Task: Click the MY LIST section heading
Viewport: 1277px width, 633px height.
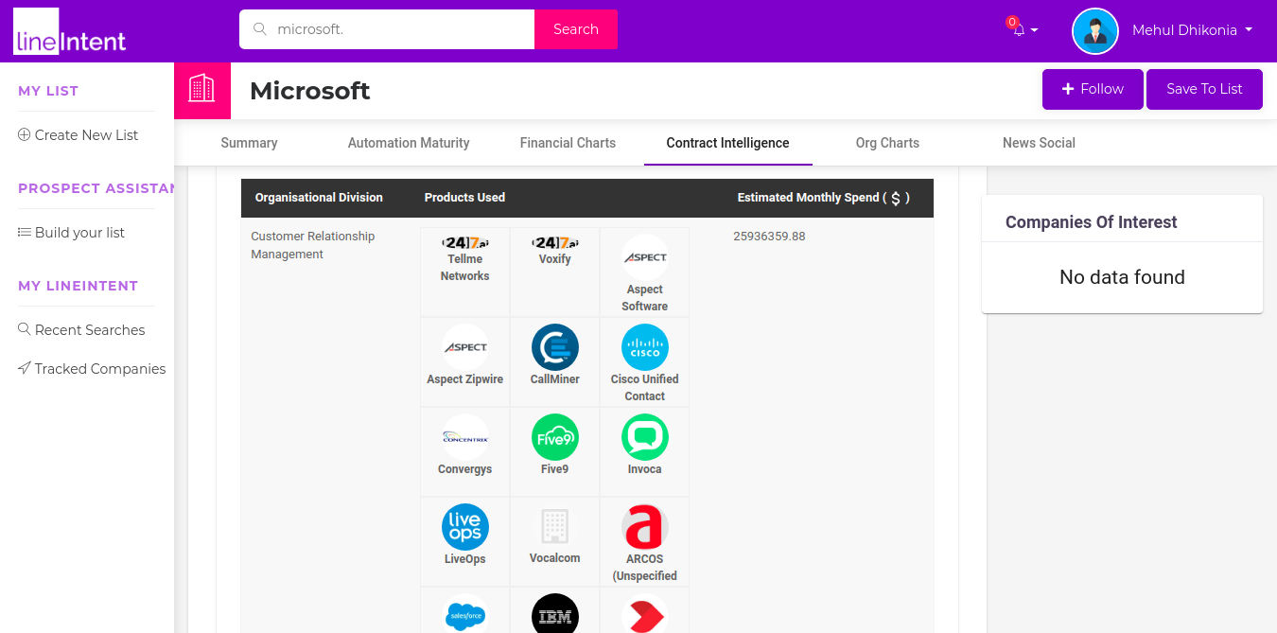Action: point(48,91)
